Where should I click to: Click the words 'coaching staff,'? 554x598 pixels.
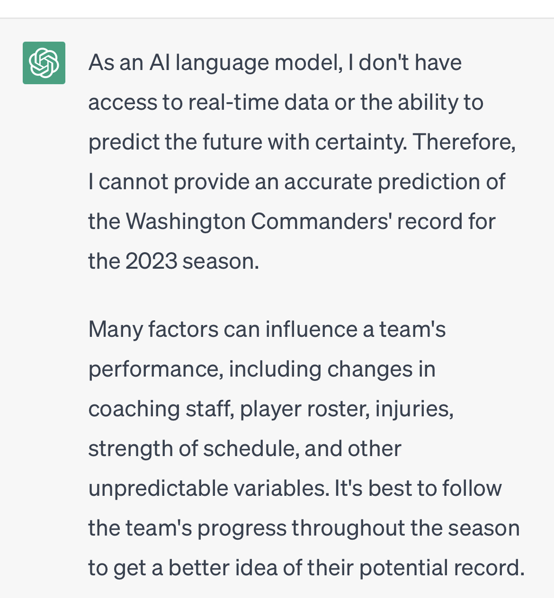click(x=161, y=410)
